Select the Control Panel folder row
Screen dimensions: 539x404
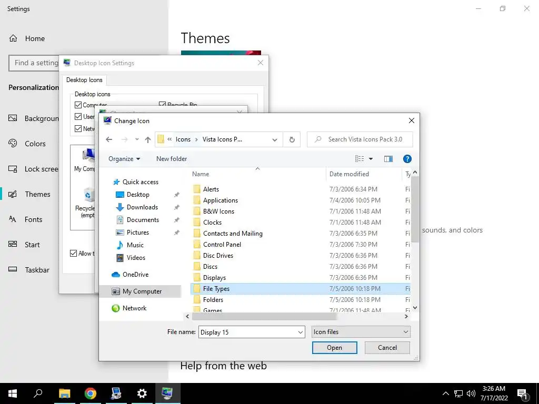pyautogui.click(x=301, y=244)
